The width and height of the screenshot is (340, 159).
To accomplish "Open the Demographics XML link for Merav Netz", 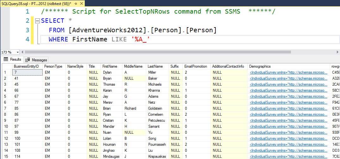I will tap(288, 102).
